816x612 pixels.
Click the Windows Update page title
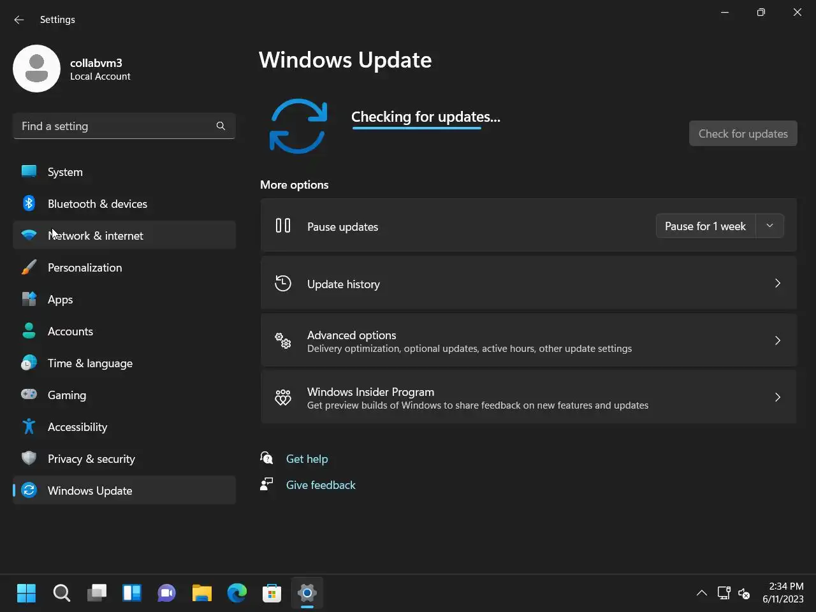tap(345, 60)
